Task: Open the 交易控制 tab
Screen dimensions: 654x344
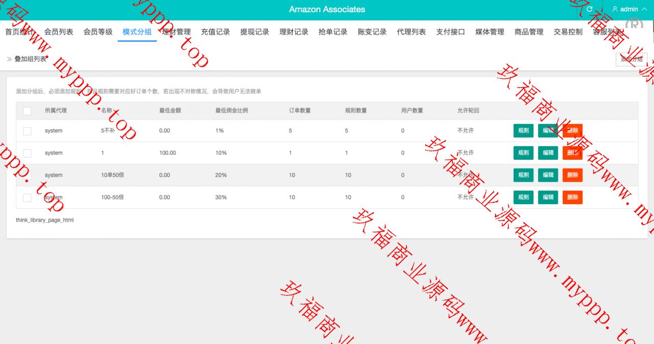Action: coord(568,32)
